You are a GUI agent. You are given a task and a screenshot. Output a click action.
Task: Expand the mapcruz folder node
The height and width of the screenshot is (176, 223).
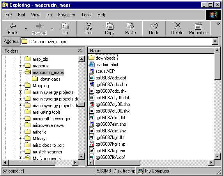[21, 66]
